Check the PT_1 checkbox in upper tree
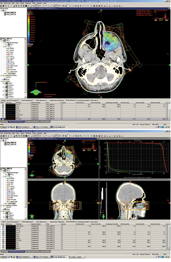This screenshot has width=171, height=262. (7, 45)
